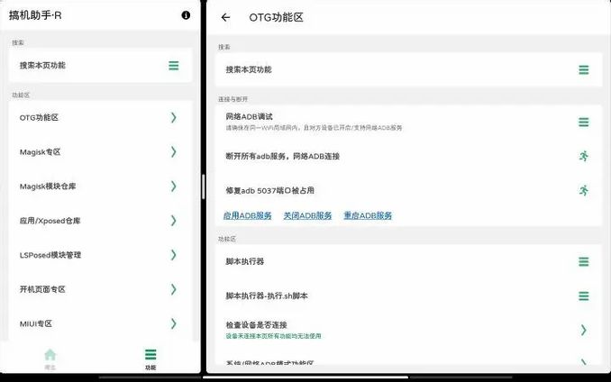Viewport: 611px width, 382px height.
Task: Open 检查设备是否连接 via its chevron
Action: [583, 330]
